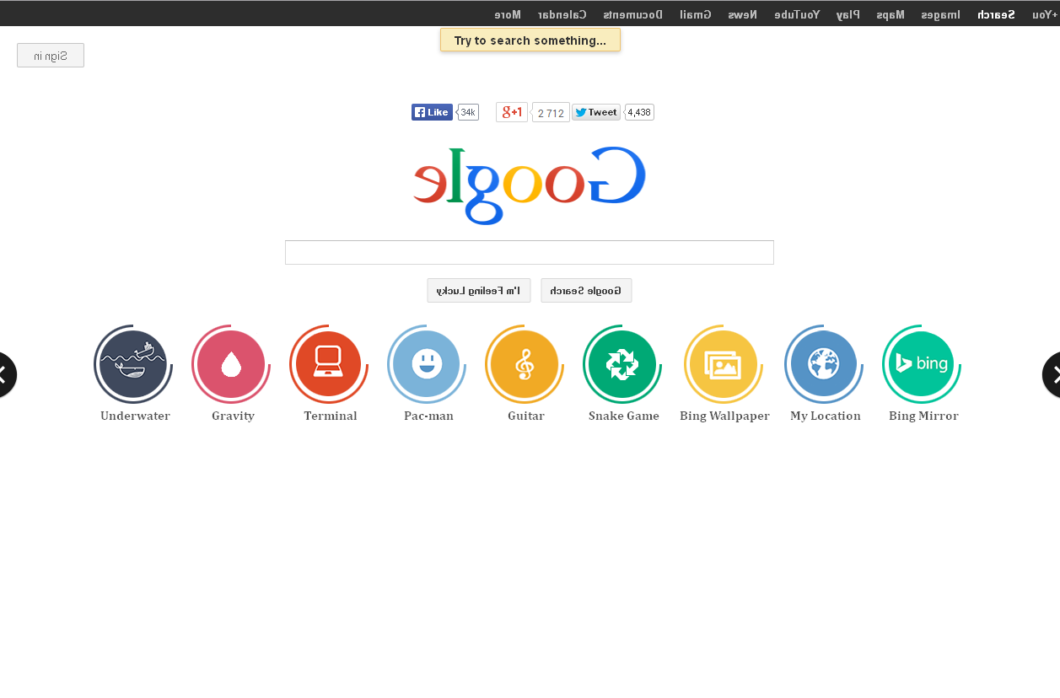Open the Bing Wallpaper pictures icon
Screen dimensions: 1060x698
(x=724, y=364)
